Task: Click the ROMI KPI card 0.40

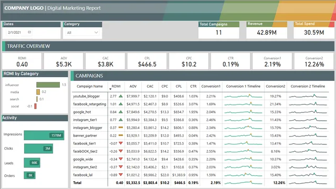Action: coord(22,61)
